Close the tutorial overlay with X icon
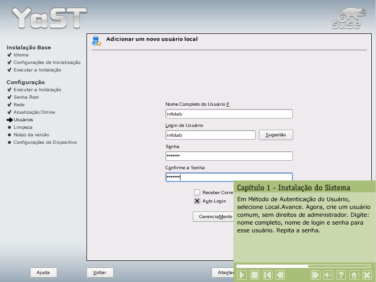The height and width of the screenshot is (282, 376). (x=367, y=275)
